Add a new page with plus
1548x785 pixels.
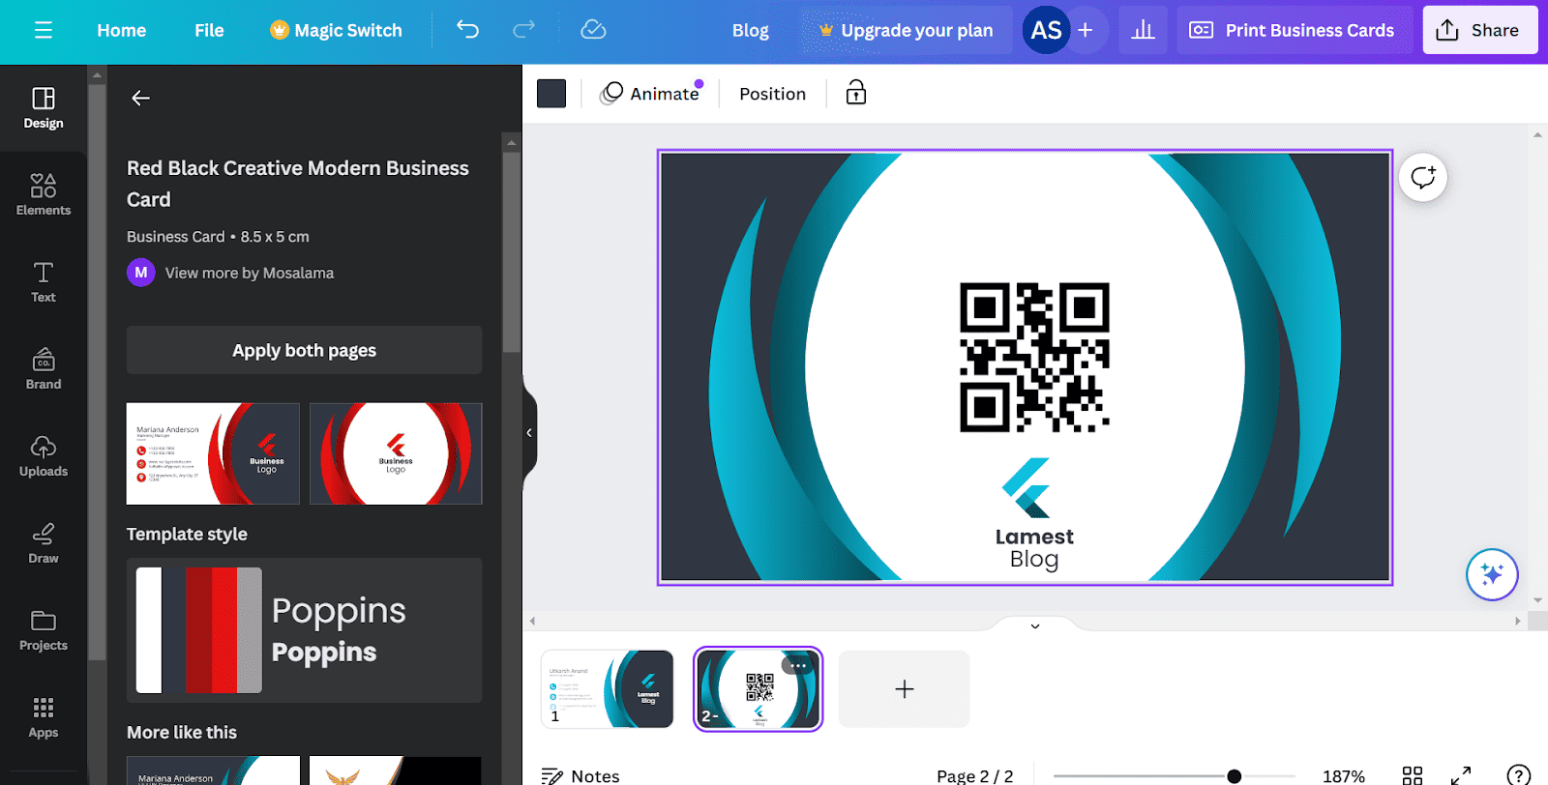pyautogui.click(x=904, y=689)
